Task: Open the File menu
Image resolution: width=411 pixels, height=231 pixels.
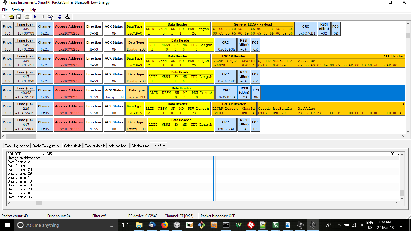Action: tap(5, 10)
